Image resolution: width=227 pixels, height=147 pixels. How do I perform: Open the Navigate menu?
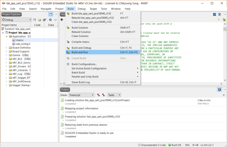46,9
